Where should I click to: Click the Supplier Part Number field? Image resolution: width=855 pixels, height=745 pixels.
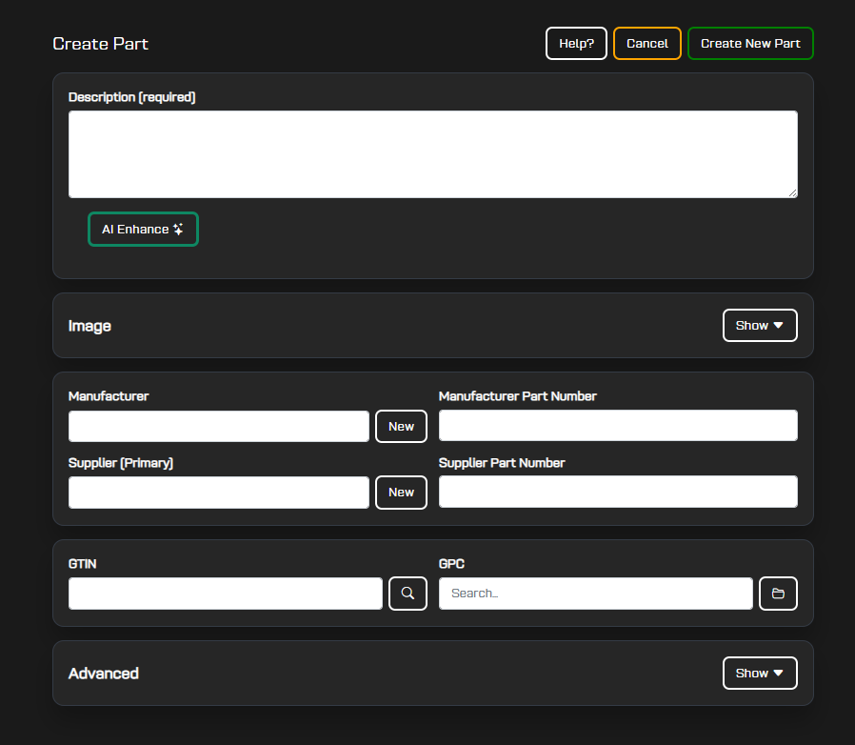pos(618,492)
